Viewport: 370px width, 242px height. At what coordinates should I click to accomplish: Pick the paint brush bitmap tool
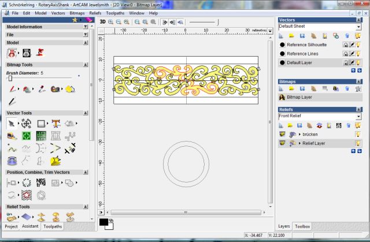12,89
